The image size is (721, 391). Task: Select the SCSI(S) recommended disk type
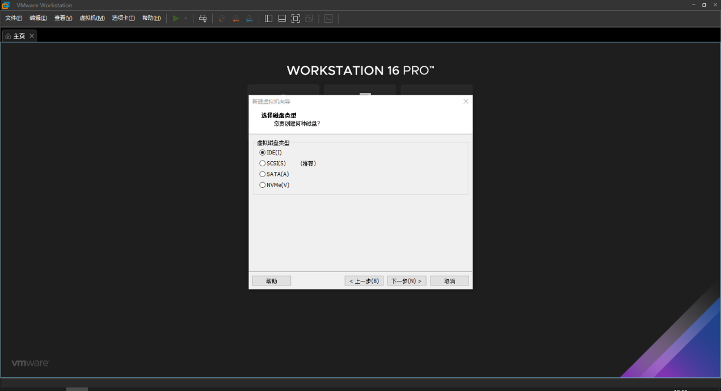coord(263,163)
